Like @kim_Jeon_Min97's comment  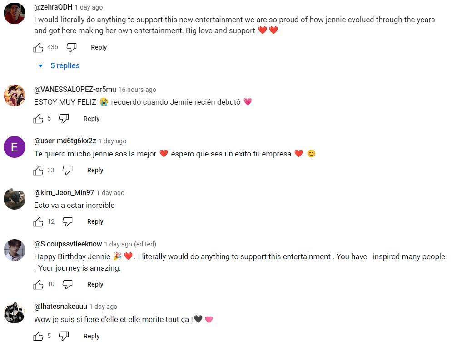[x=39, y=221]
